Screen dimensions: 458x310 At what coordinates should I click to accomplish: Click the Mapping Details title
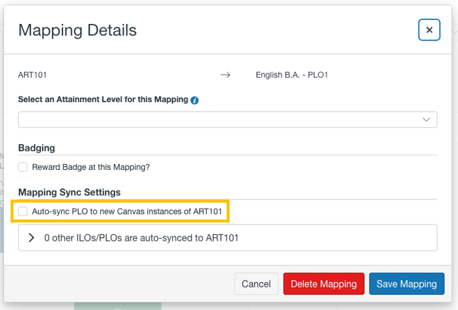point(77,30)
